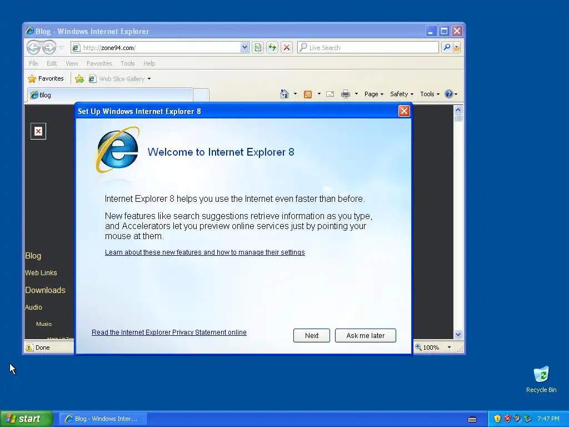Close the Set Up Internet Explorer 8 dialog
Screen dimensions: 569x427
(404, 111)
